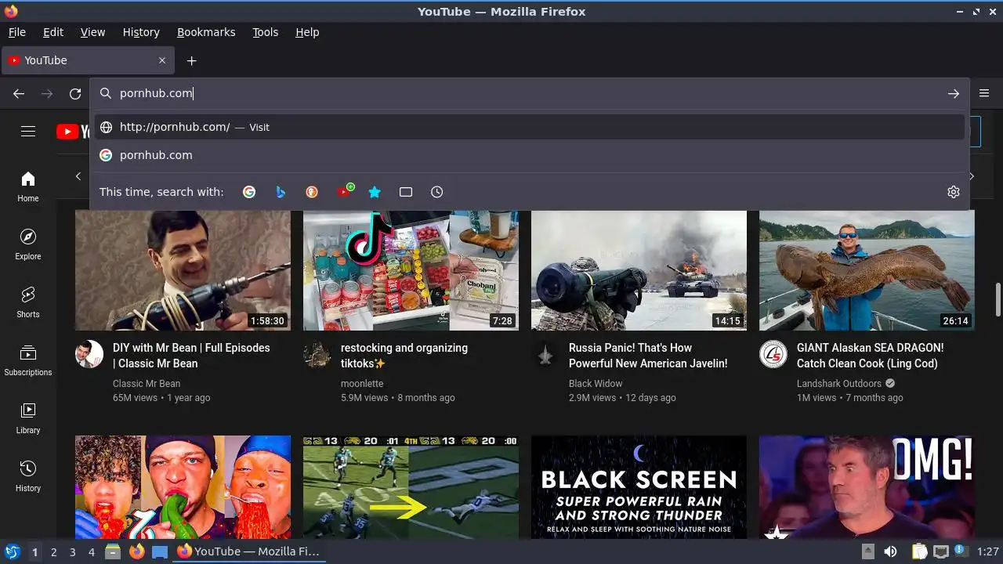
Task: Open Landshark Outdoors channel name link
Action: [839, 384]
